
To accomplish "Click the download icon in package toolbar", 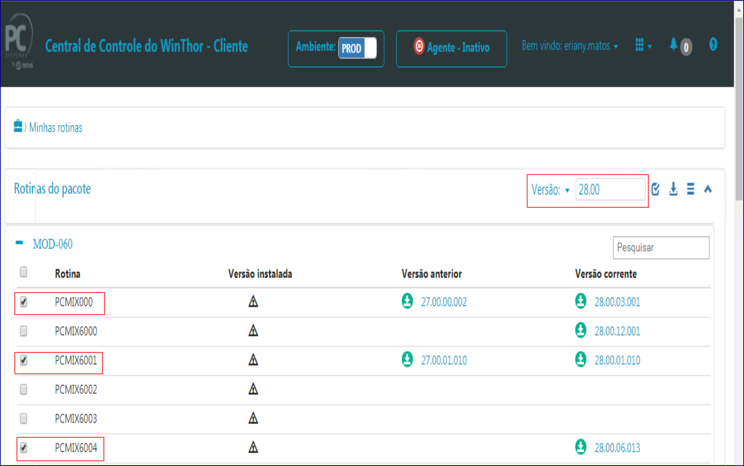I will click(673, 189).
